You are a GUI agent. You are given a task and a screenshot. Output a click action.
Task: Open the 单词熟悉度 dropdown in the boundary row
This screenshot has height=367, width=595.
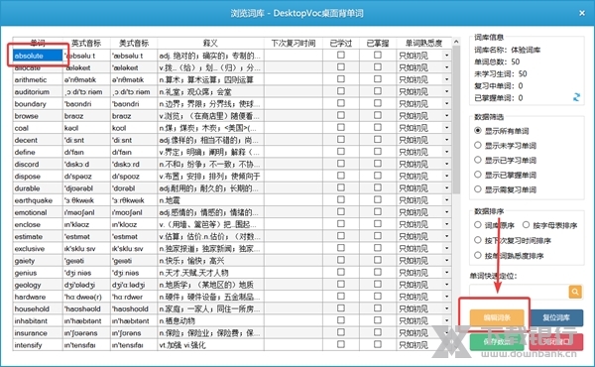(446, 103)
